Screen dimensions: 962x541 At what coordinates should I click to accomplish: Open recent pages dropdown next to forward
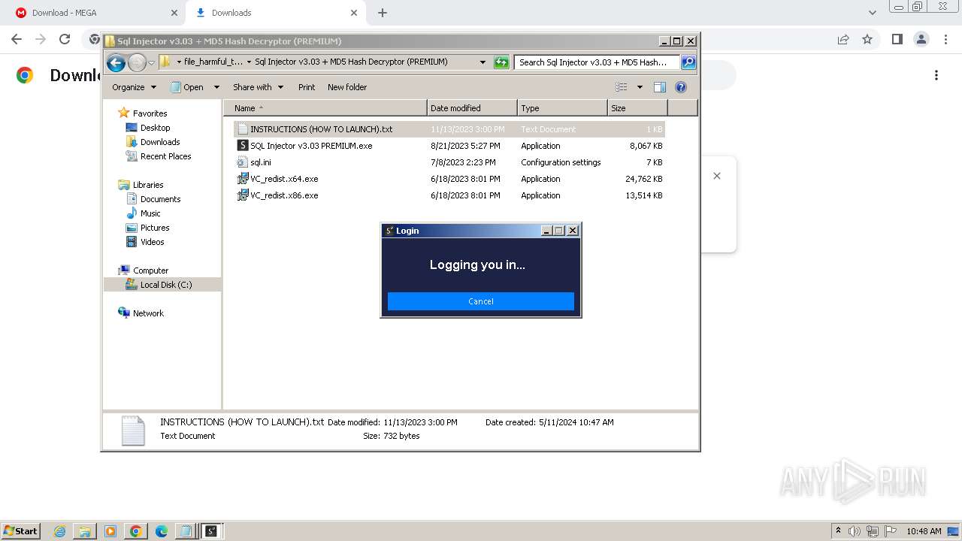(152, 62)
